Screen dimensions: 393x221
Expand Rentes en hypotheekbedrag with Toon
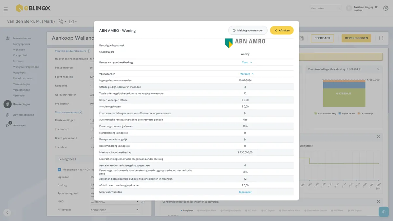click(x=247, y=62)
